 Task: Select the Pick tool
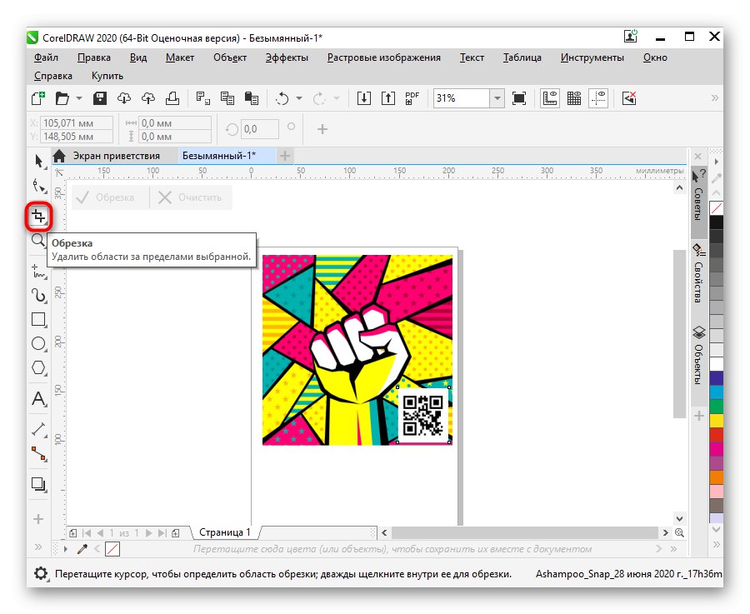click(x=37, y=161)
